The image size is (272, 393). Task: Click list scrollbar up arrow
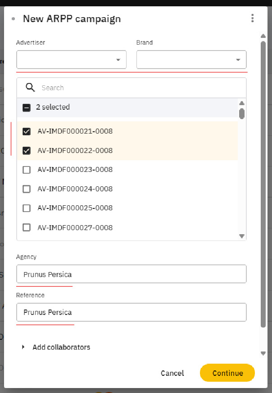[x=242, y=103]
